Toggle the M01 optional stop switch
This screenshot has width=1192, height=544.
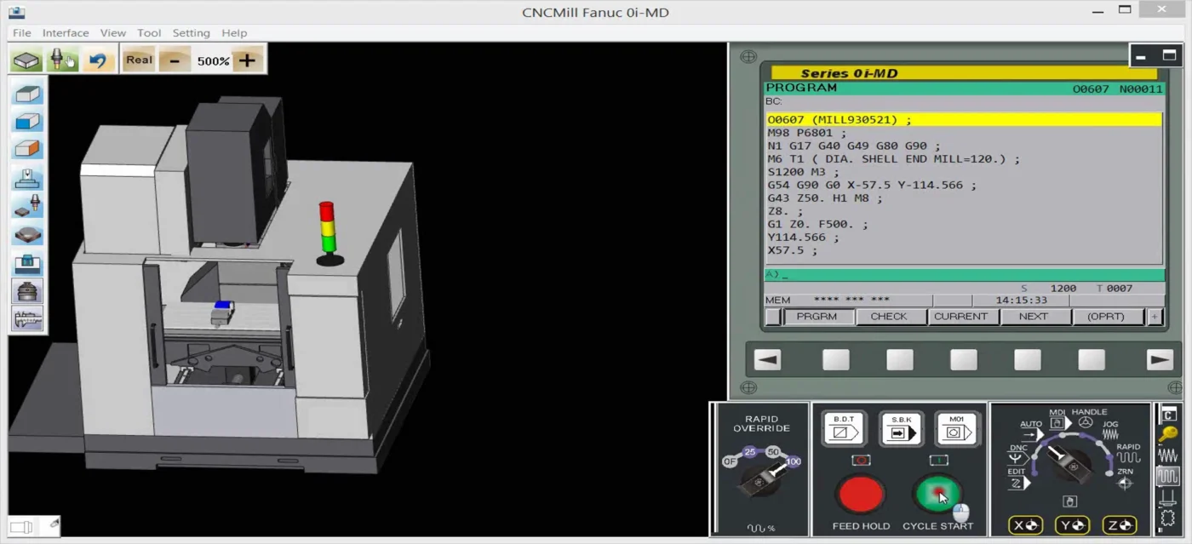957,428
